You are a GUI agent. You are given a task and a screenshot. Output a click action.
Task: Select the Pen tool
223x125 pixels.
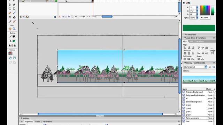pyautogui.click(x=10, y=5)
